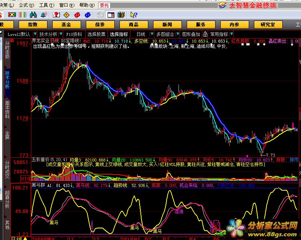Viewport: 301px width, 240px height.
Task: Click the ×10 volume scale marker
Action: coord(25,179)
